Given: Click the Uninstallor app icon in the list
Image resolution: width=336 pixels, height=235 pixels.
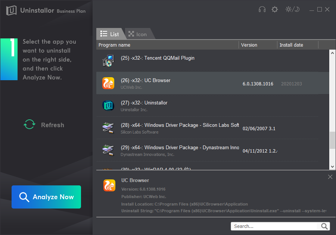Looking at the screenshot, I should [108, 106].
